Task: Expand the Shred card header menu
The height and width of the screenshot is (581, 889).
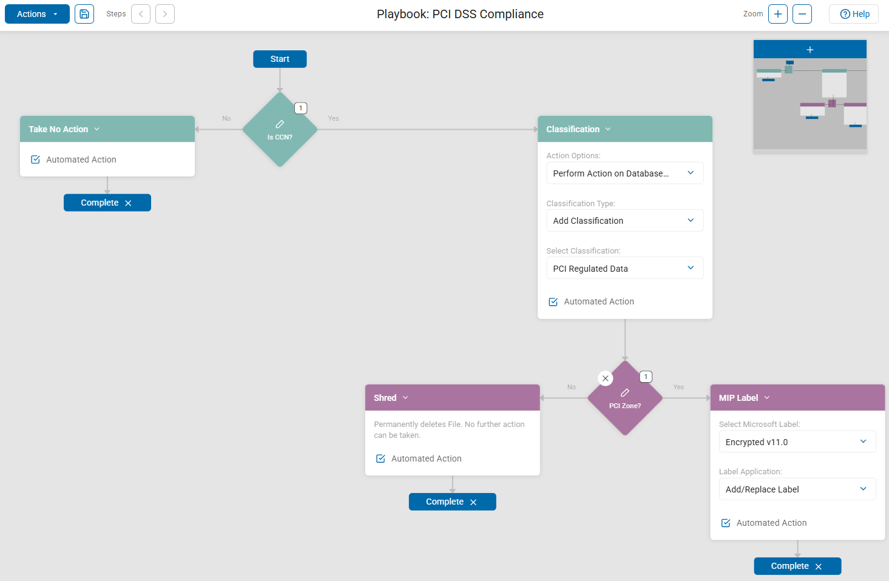Action: coord(405,398)
